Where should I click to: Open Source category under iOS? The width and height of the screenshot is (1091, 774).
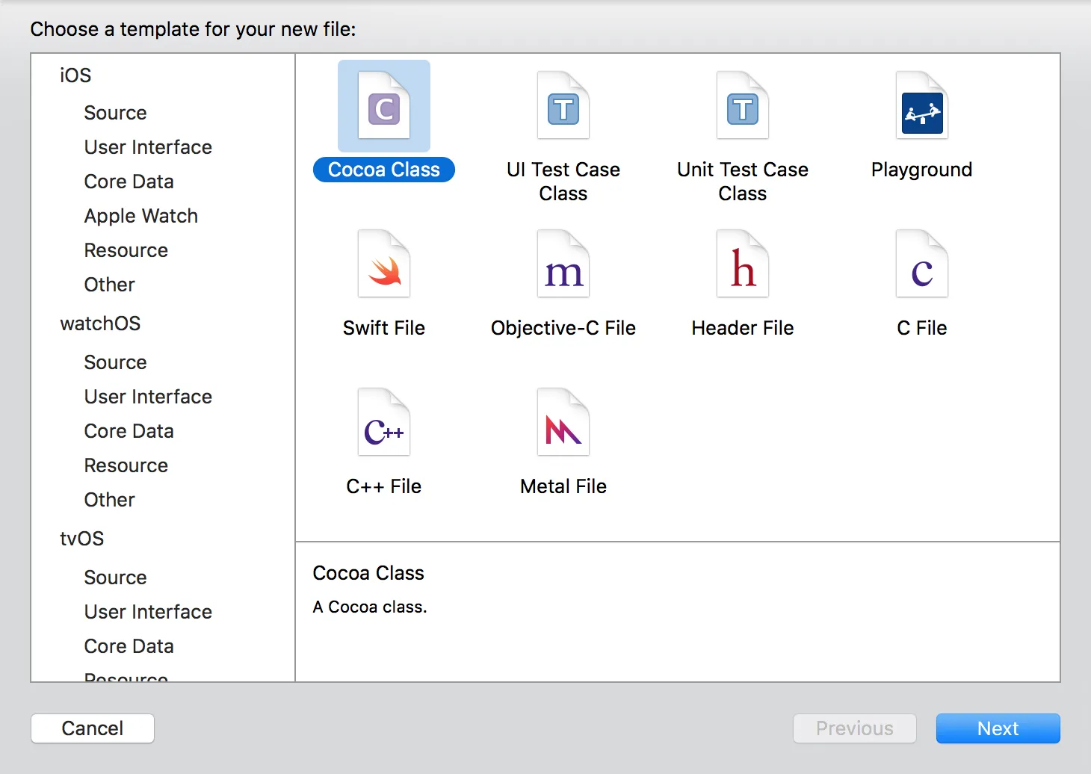115,113
